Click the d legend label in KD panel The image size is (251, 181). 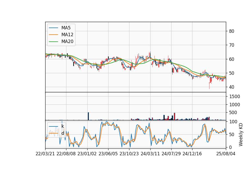point(62,133)
